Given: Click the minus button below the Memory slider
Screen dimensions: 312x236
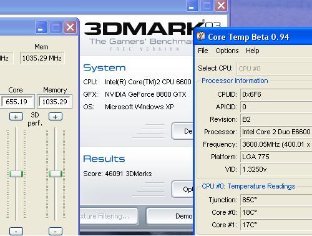Looking at the screenshot, I should point(56,232).
